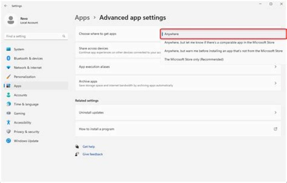
Task: Click the Privacy & security shield icon
Action: pos(8,132)
